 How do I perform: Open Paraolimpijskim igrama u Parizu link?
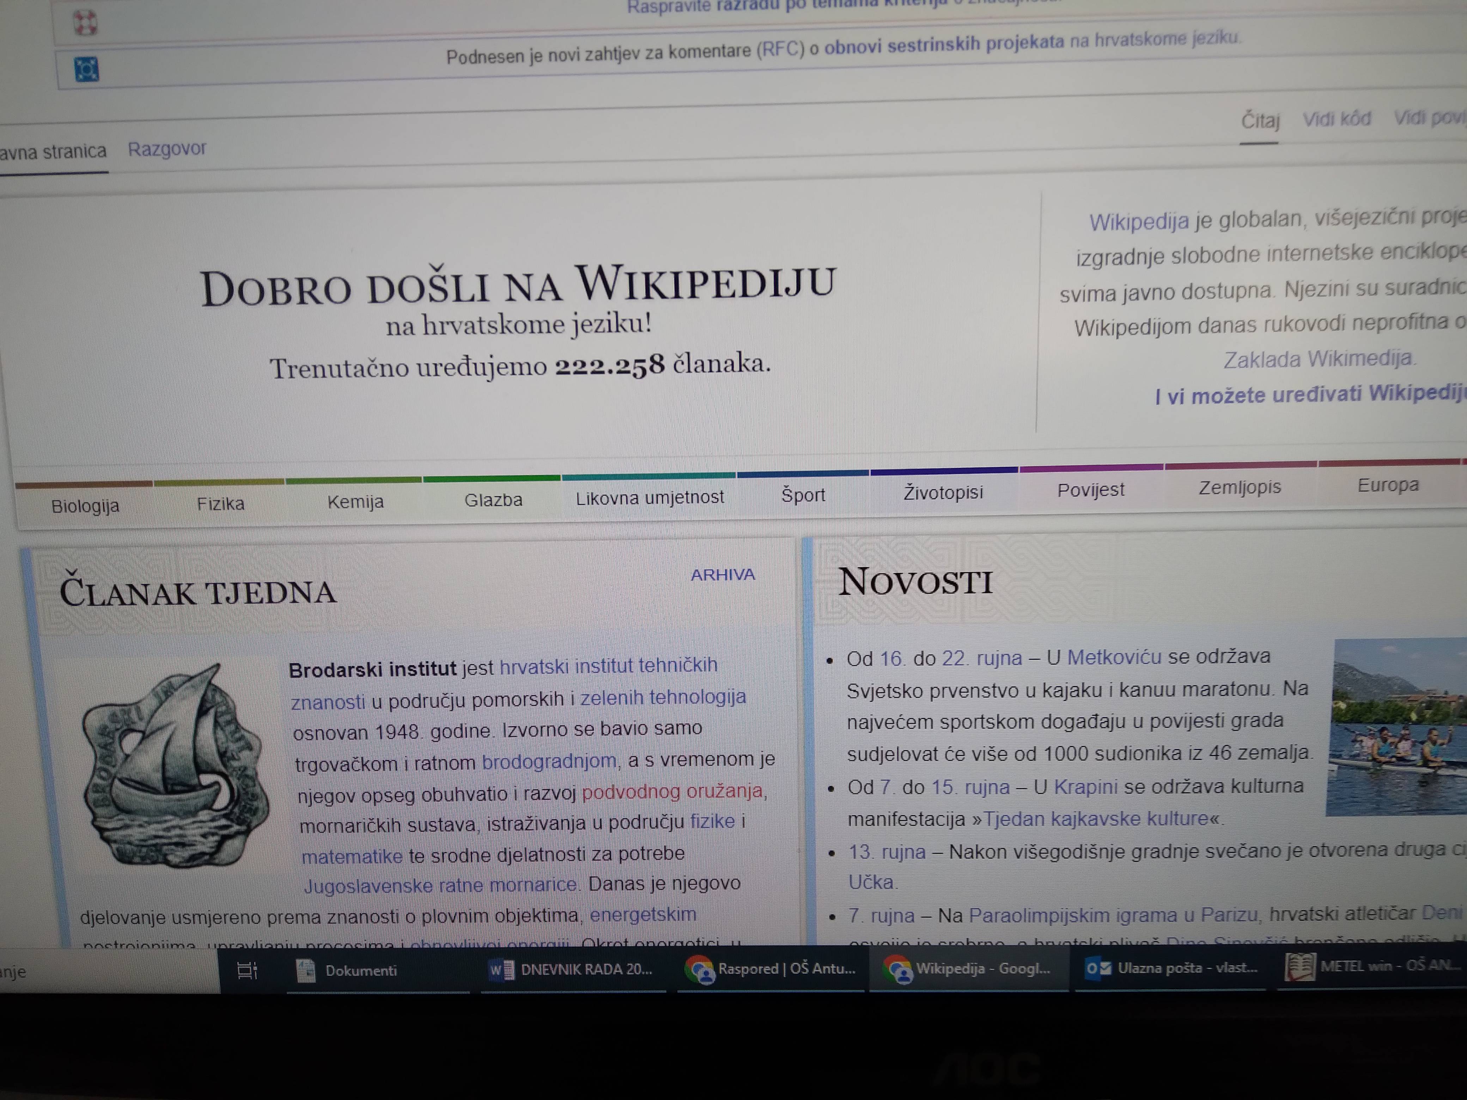click(1113, 915)
